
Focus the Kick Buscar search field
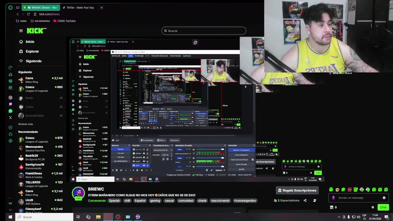204,31
